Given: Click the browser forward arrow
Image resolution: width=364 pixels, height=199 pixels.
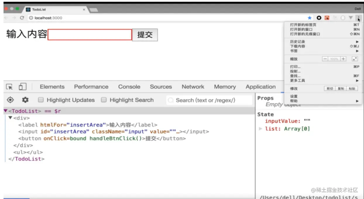Looking at the screenshot, I should 14,18.
